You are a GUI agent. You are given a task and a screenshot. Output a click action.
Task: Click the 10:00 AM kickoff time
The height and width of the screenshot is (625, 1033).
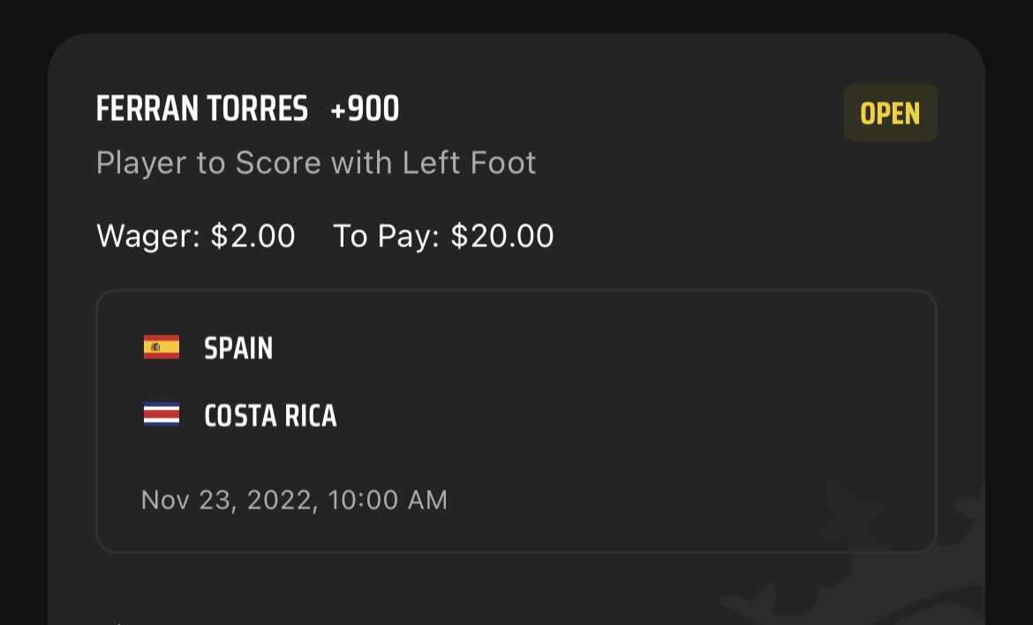(x=388, y=500)
